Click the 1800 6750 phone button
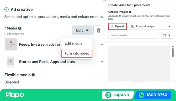 [153, 95]
